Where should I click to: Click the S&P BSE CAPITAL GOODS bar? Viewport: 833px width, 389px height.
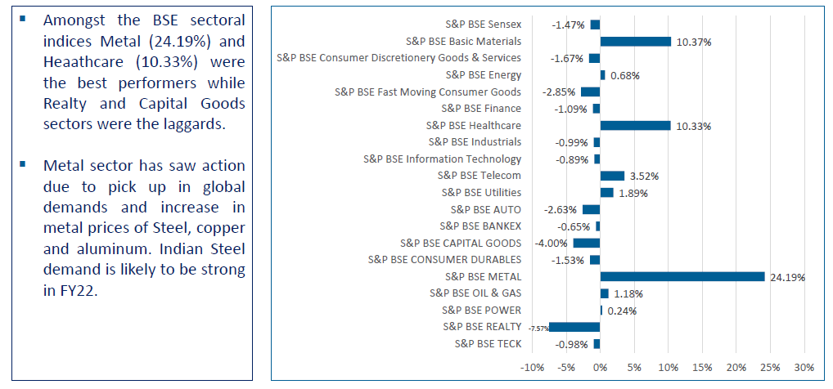586,243
